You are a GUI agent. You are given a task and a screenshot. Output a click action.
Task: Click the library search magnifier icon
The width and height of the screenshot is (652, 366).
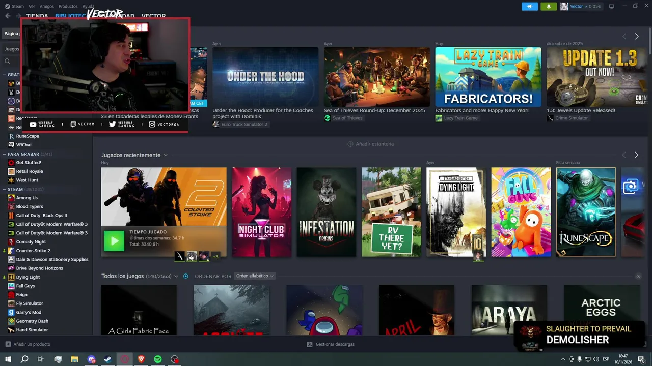point(8,61)
